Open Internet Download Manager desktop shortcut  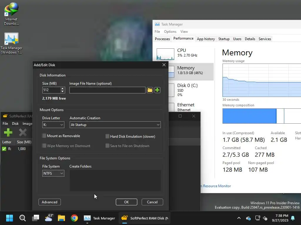11,14
